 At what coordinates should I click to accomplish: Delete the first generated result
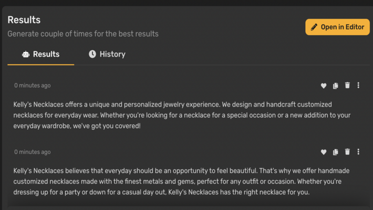click(347, 85)
